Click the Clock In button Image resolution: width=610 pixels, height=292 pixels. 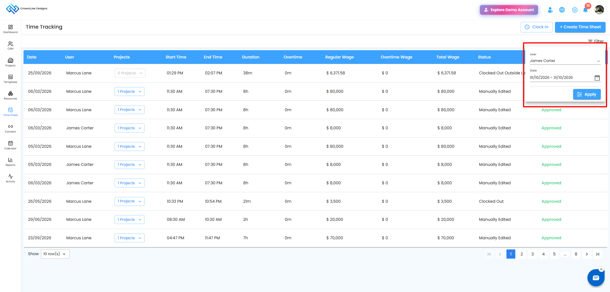coord(537,27)
